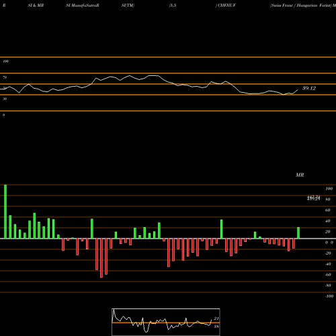Click '(Swiss Franc / Hungarian Forint)' title text

point(301,5)
